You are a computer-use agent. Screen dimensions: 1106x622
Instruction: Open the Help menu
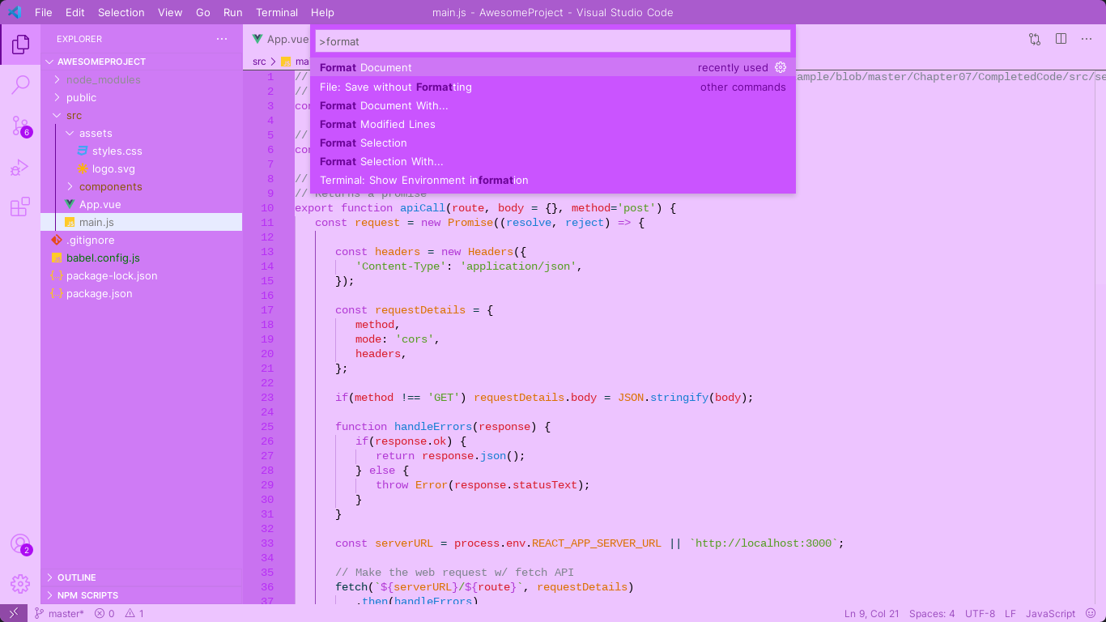322,12
